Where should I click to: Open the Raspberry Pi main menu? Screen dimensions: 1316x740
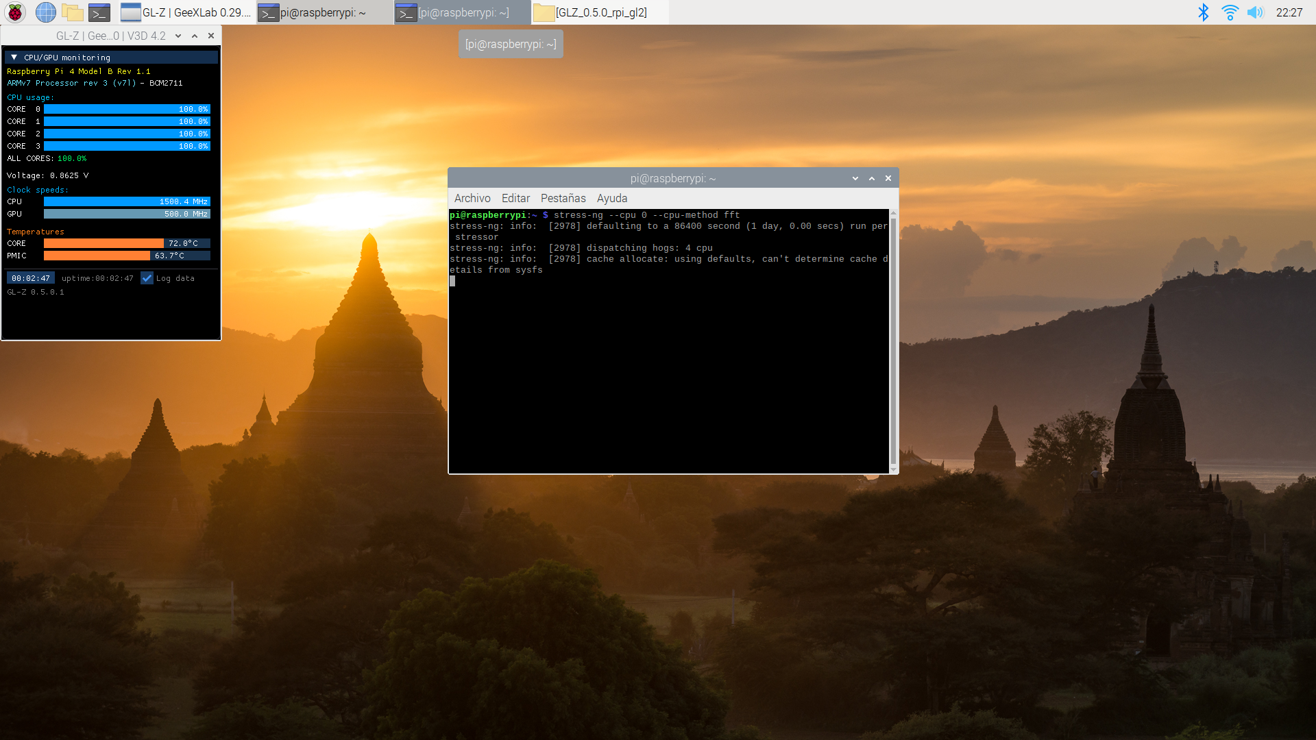(15, 12)
